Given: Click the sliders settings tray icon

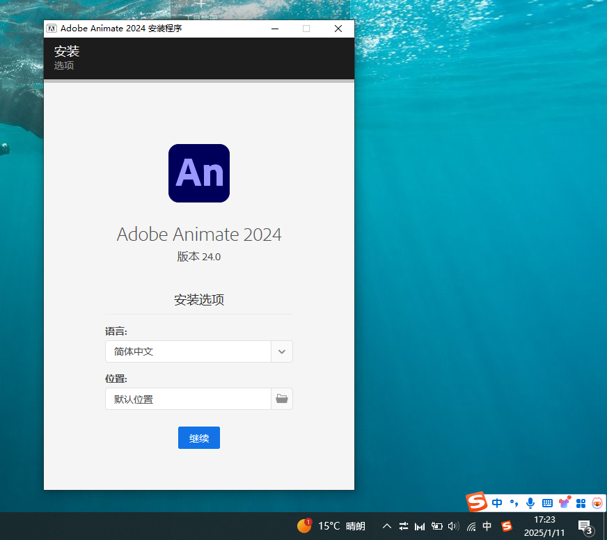Looking at the screenshot, I should (x=403, y=525).
